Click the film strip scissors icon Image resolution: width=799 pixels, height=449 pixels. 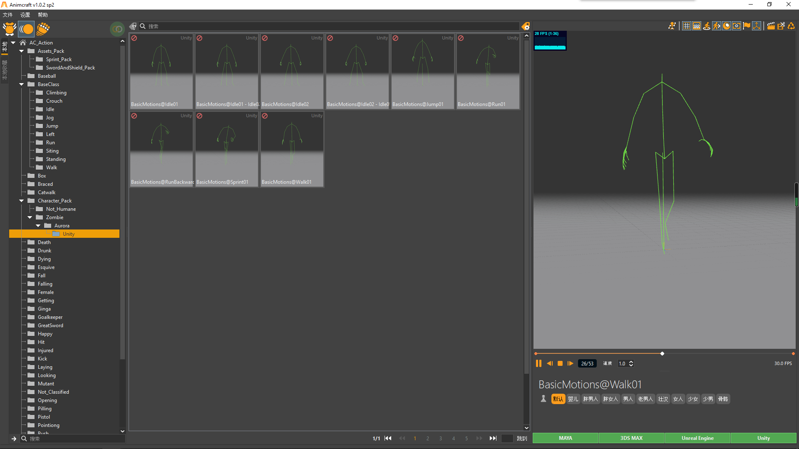tap(781, 26)
